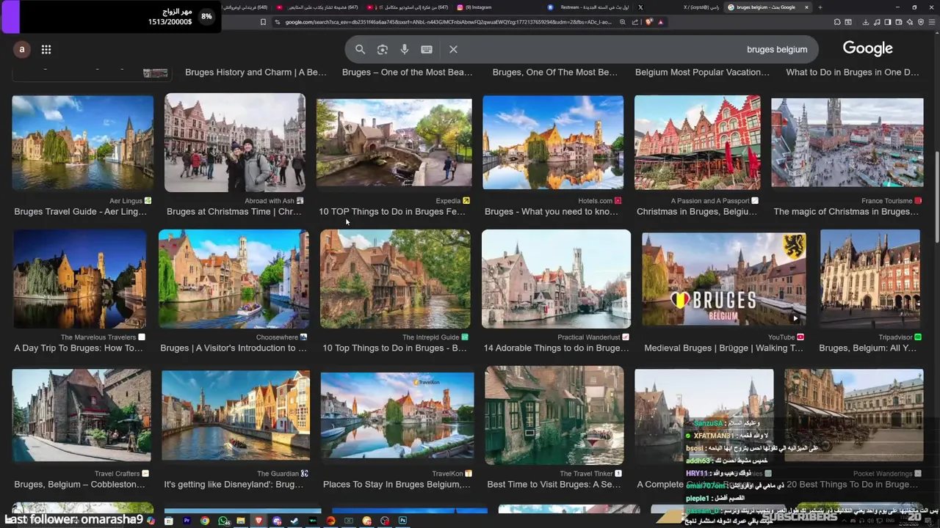Start voice search with the microphone icon

click(x=405, y=49)
